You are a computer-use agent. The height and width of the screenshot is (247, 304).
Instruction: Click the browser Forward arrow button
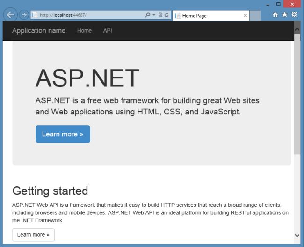pos(24,15)
